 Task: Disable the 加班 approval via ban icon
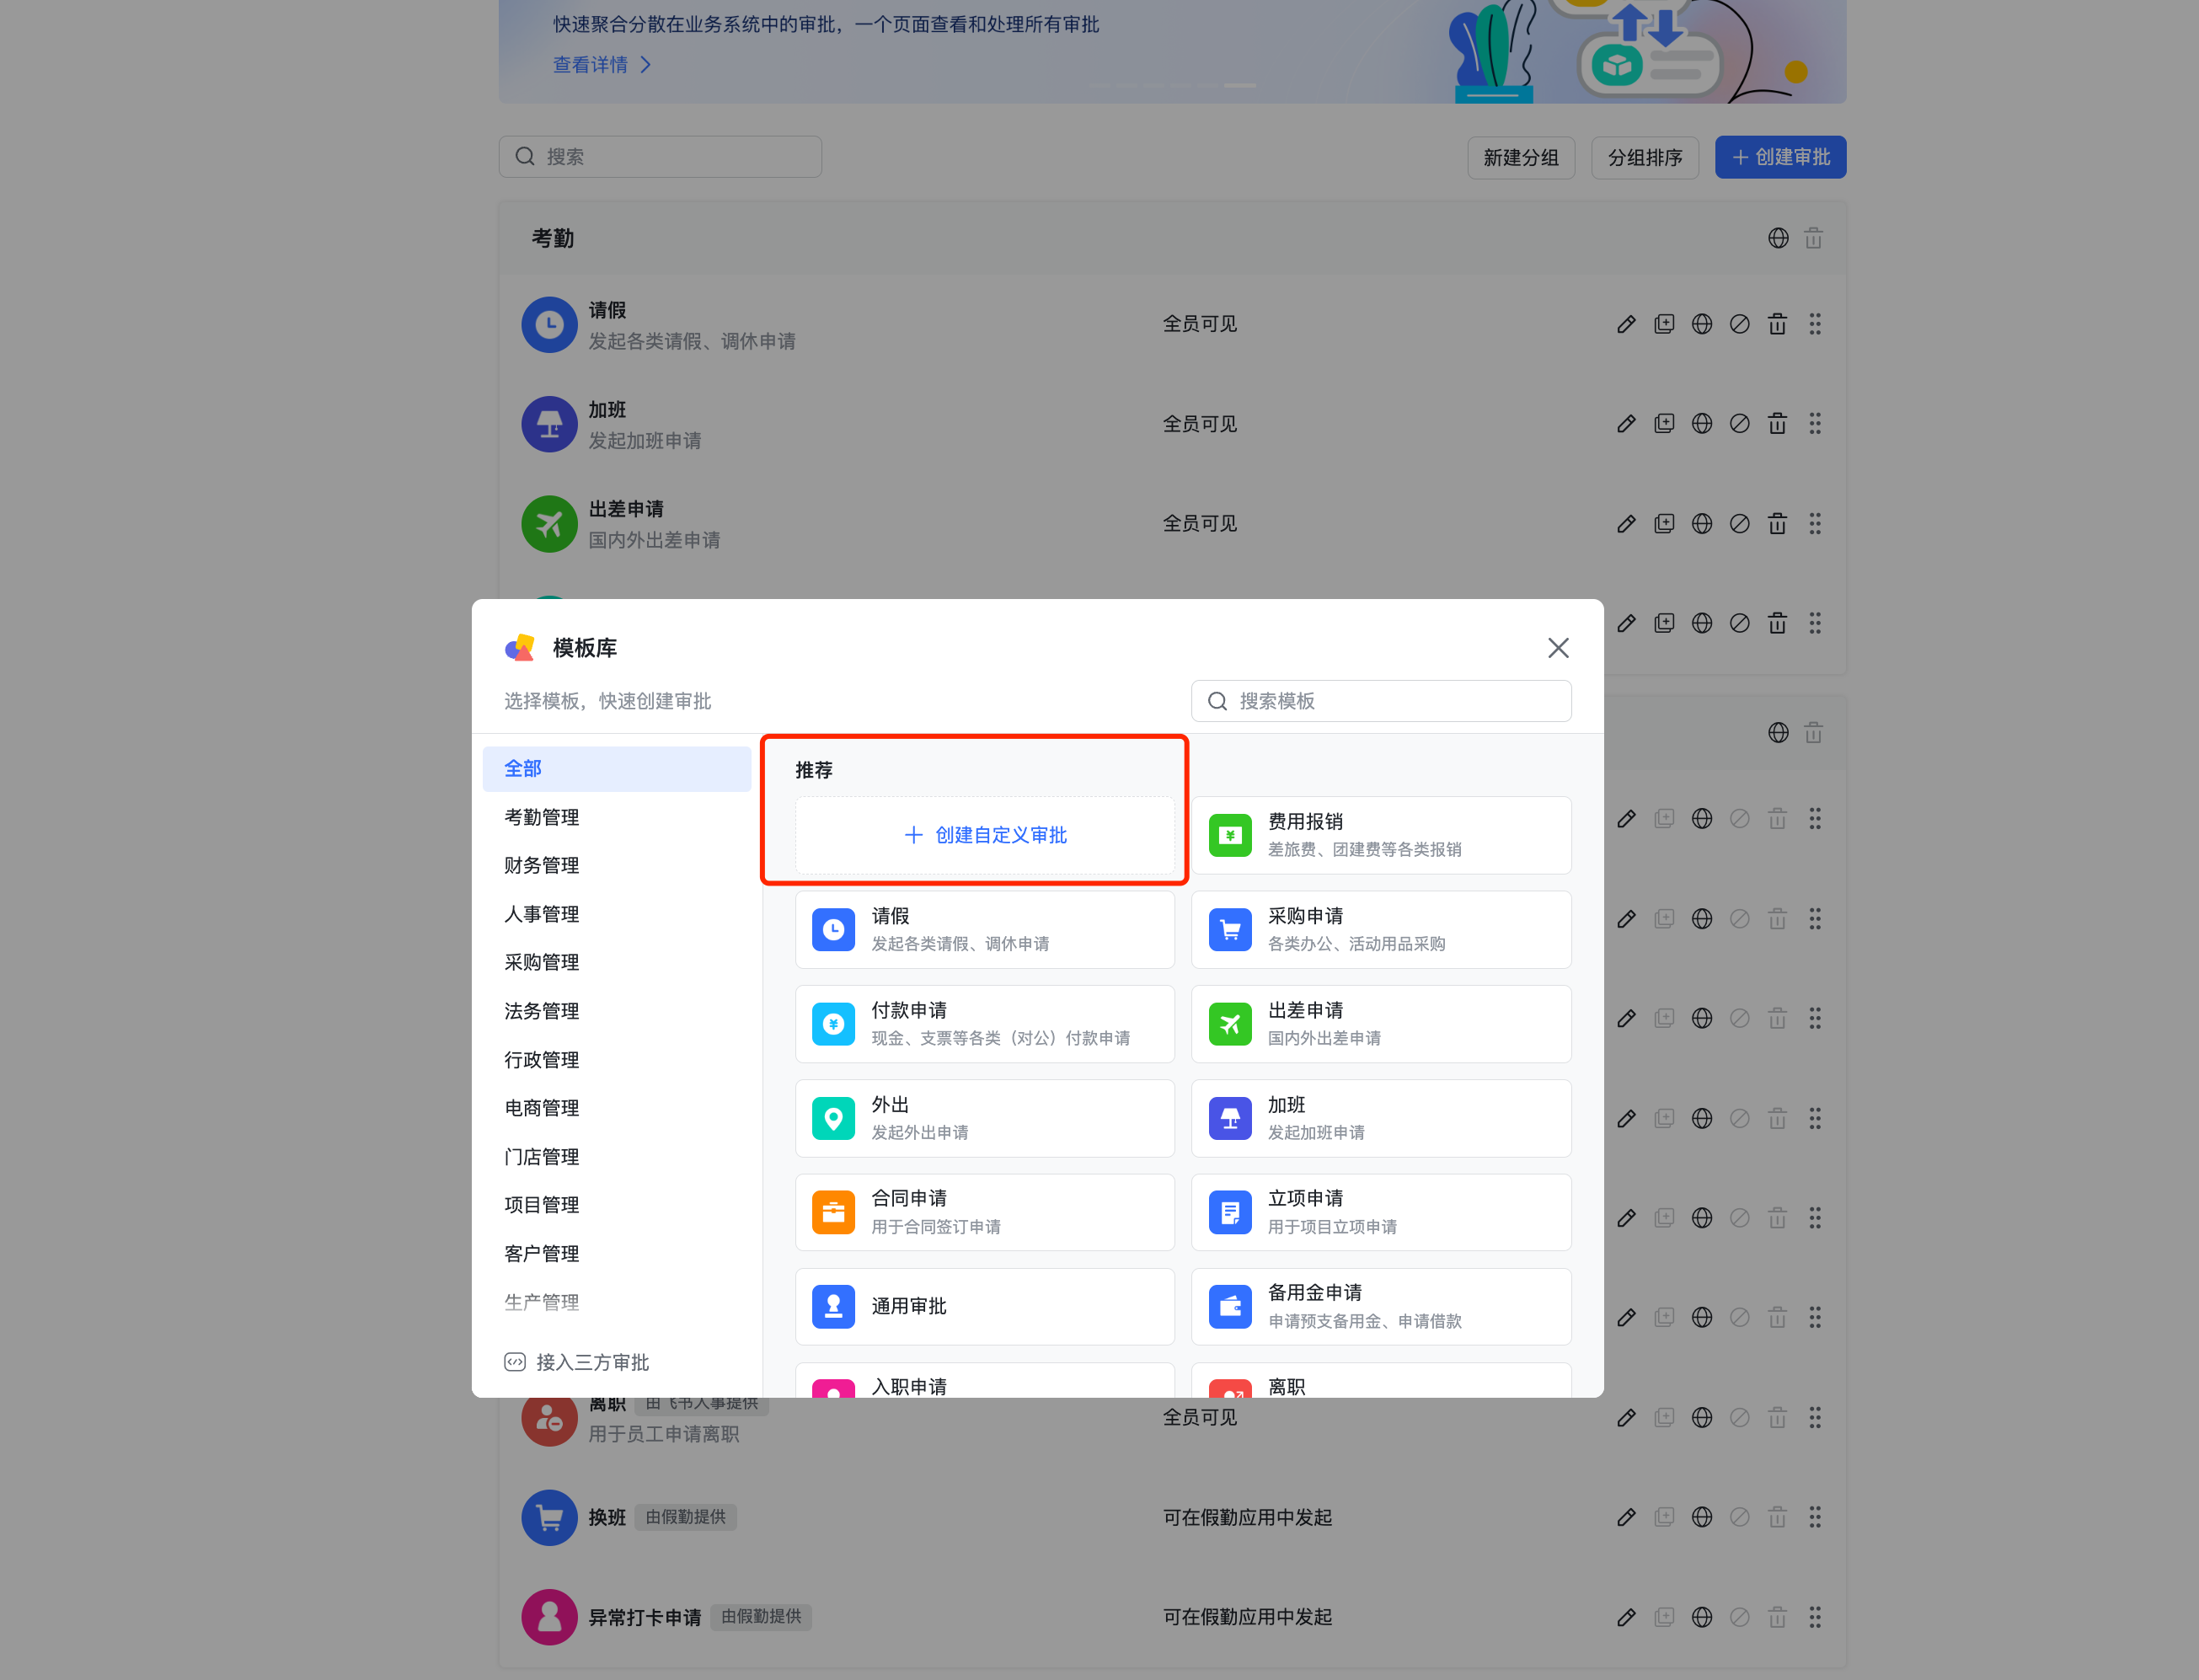click(x=1739, y=424)
